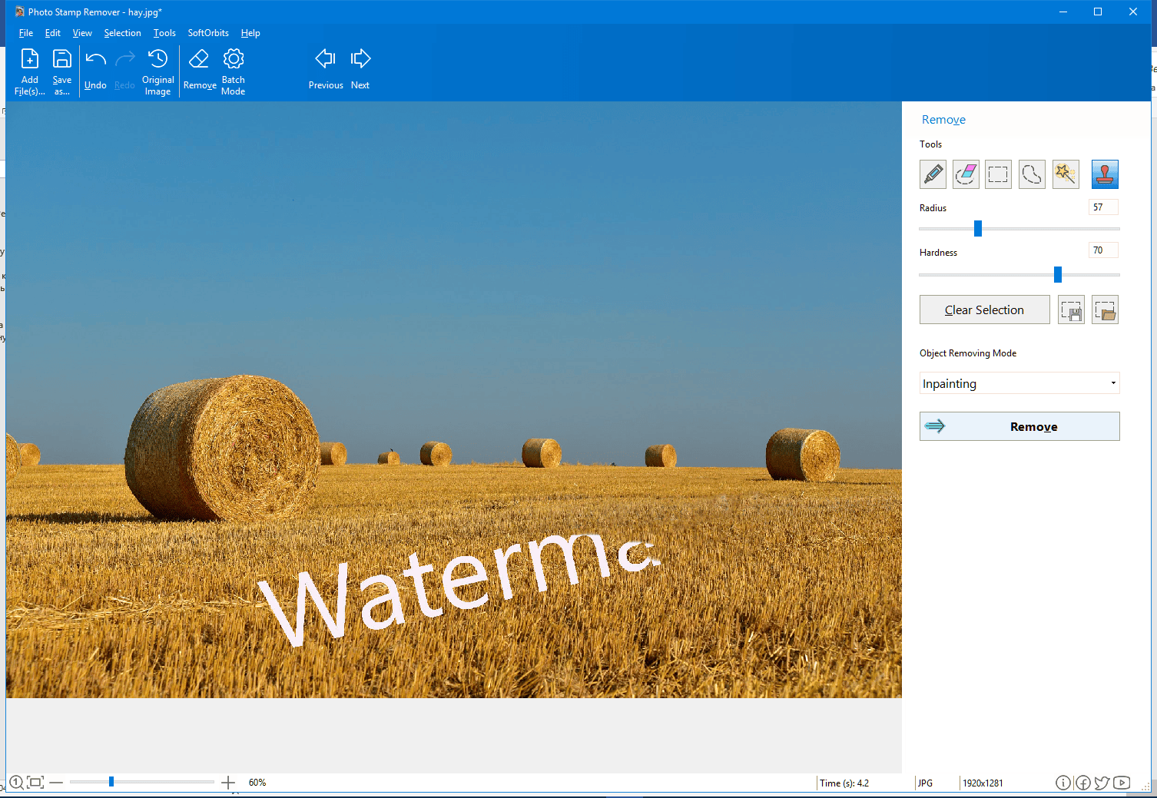The width and height of the screenshot is (1157, 798).
Task: Open the Facebook icon in status bar
Action: click(x=1082, y=783)
